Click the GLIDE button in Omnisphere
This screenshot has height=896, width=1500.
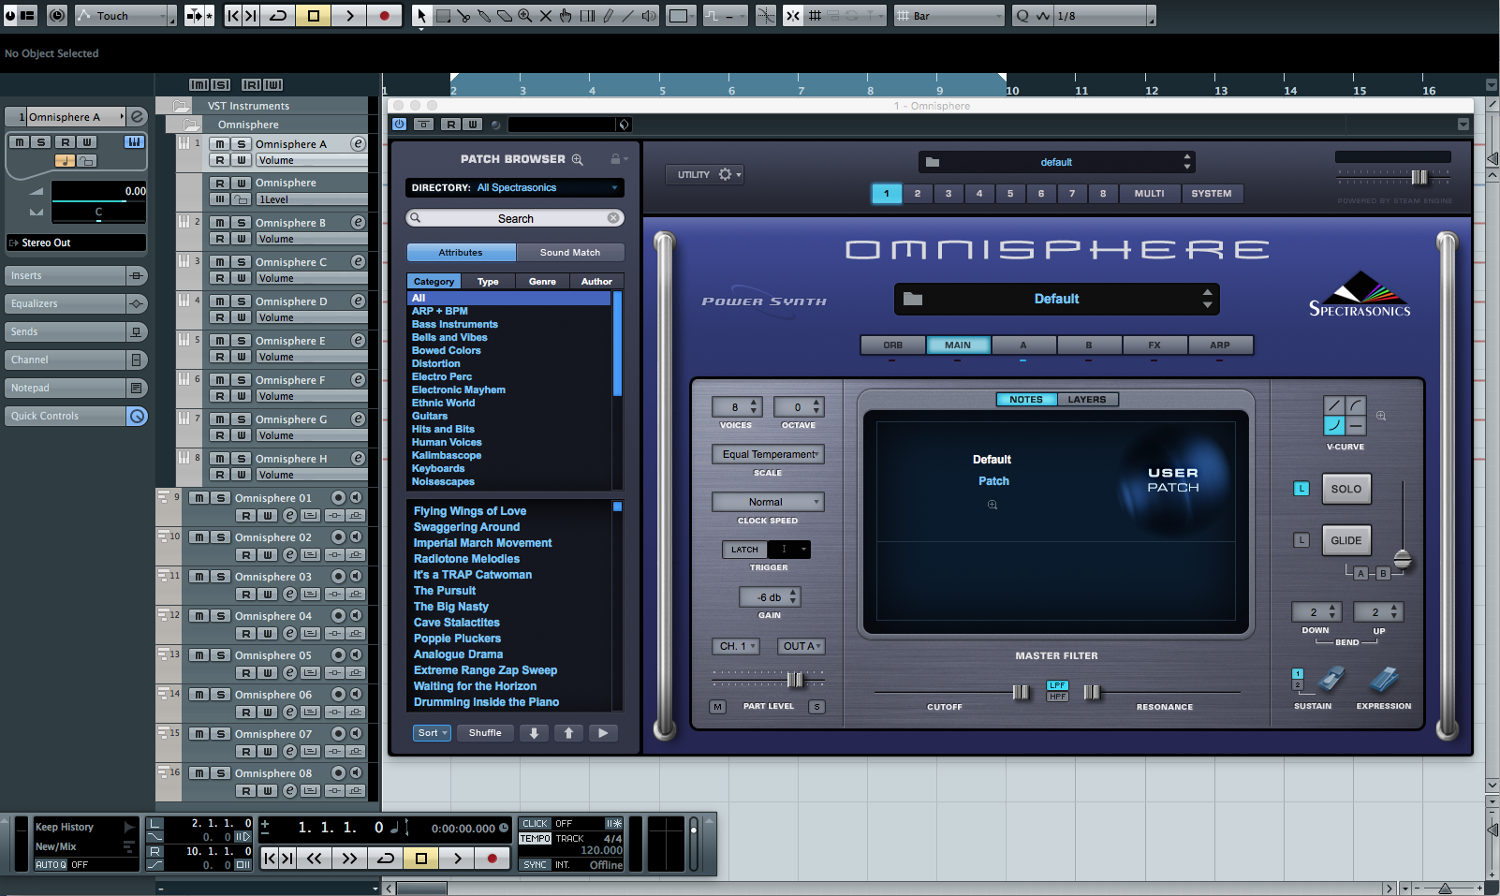1346,539
